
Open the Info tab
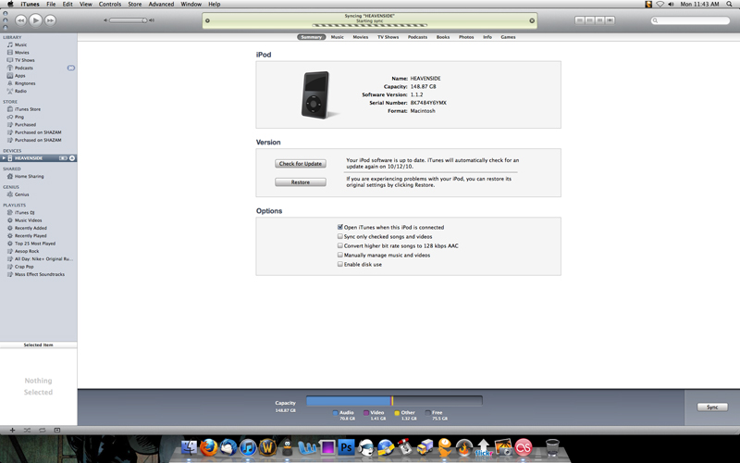coord(487,37)
